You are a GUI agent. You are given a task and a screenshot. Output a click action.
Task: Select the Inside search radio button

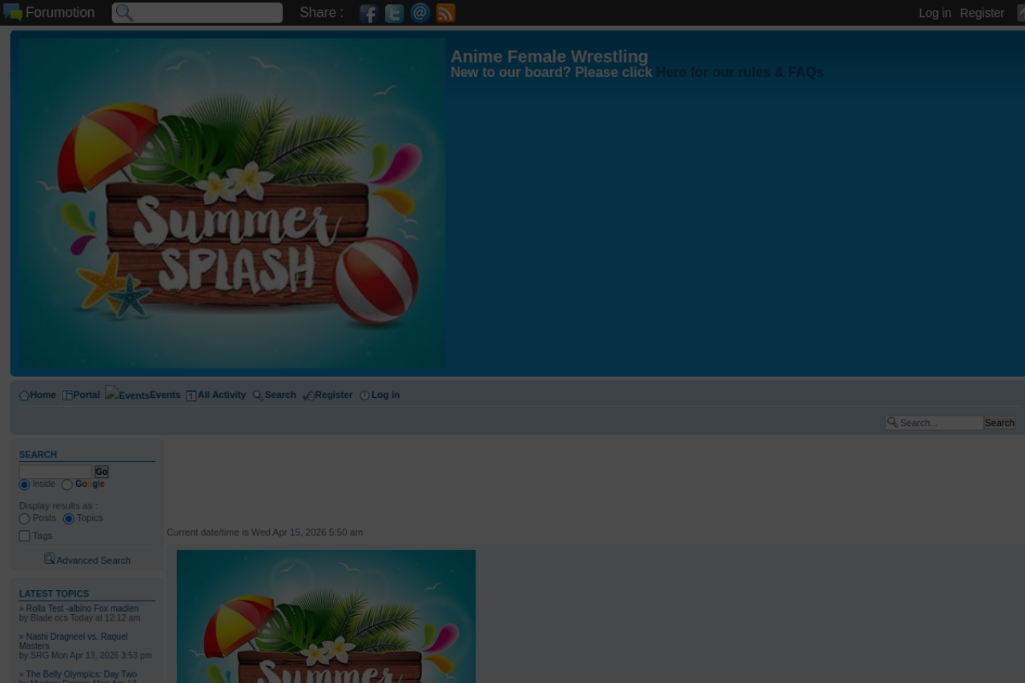pos(24,484)
